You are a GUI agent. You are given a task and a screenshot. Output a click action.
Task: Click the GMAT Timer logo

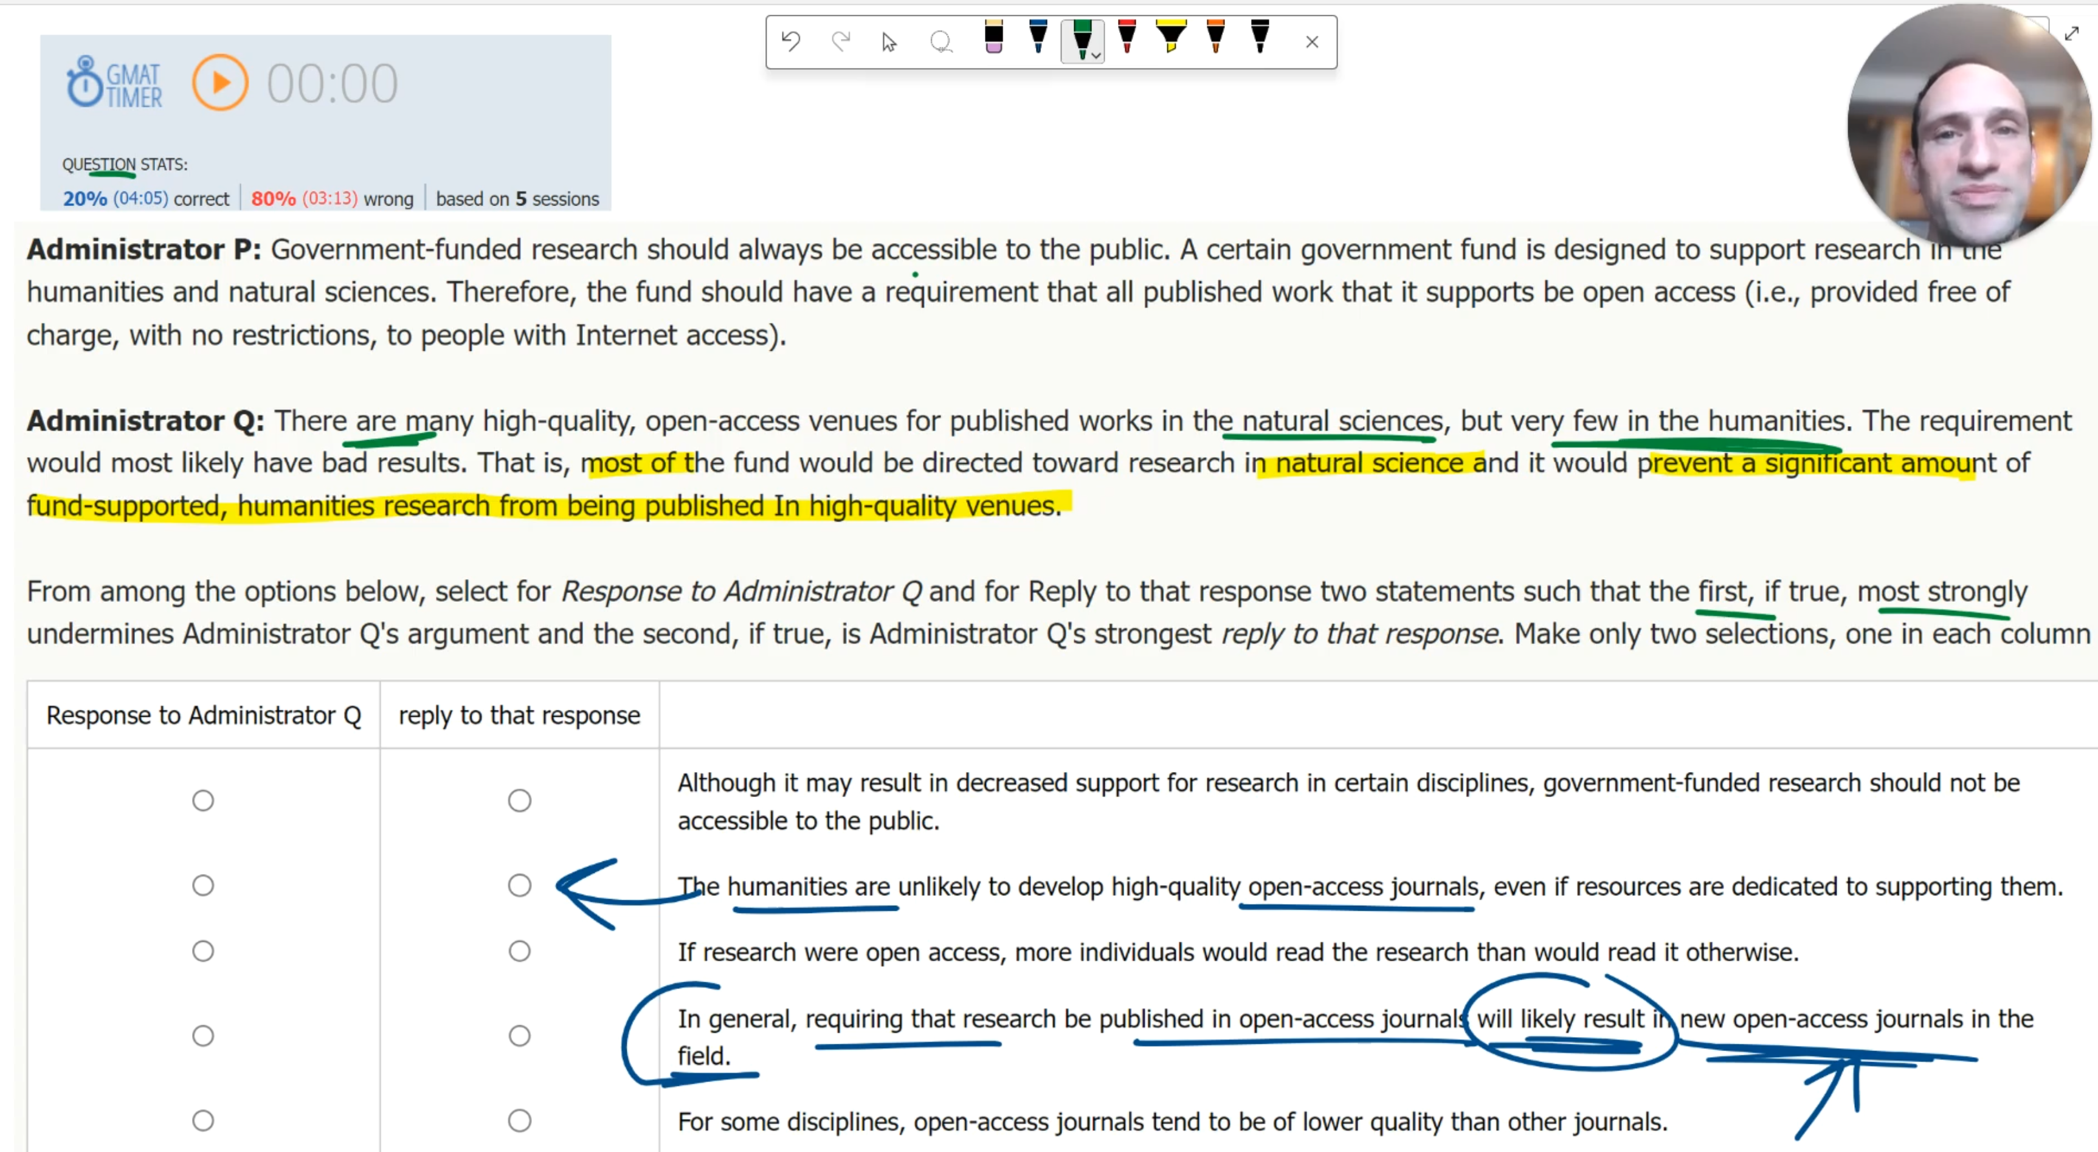[x=114, y=83]
